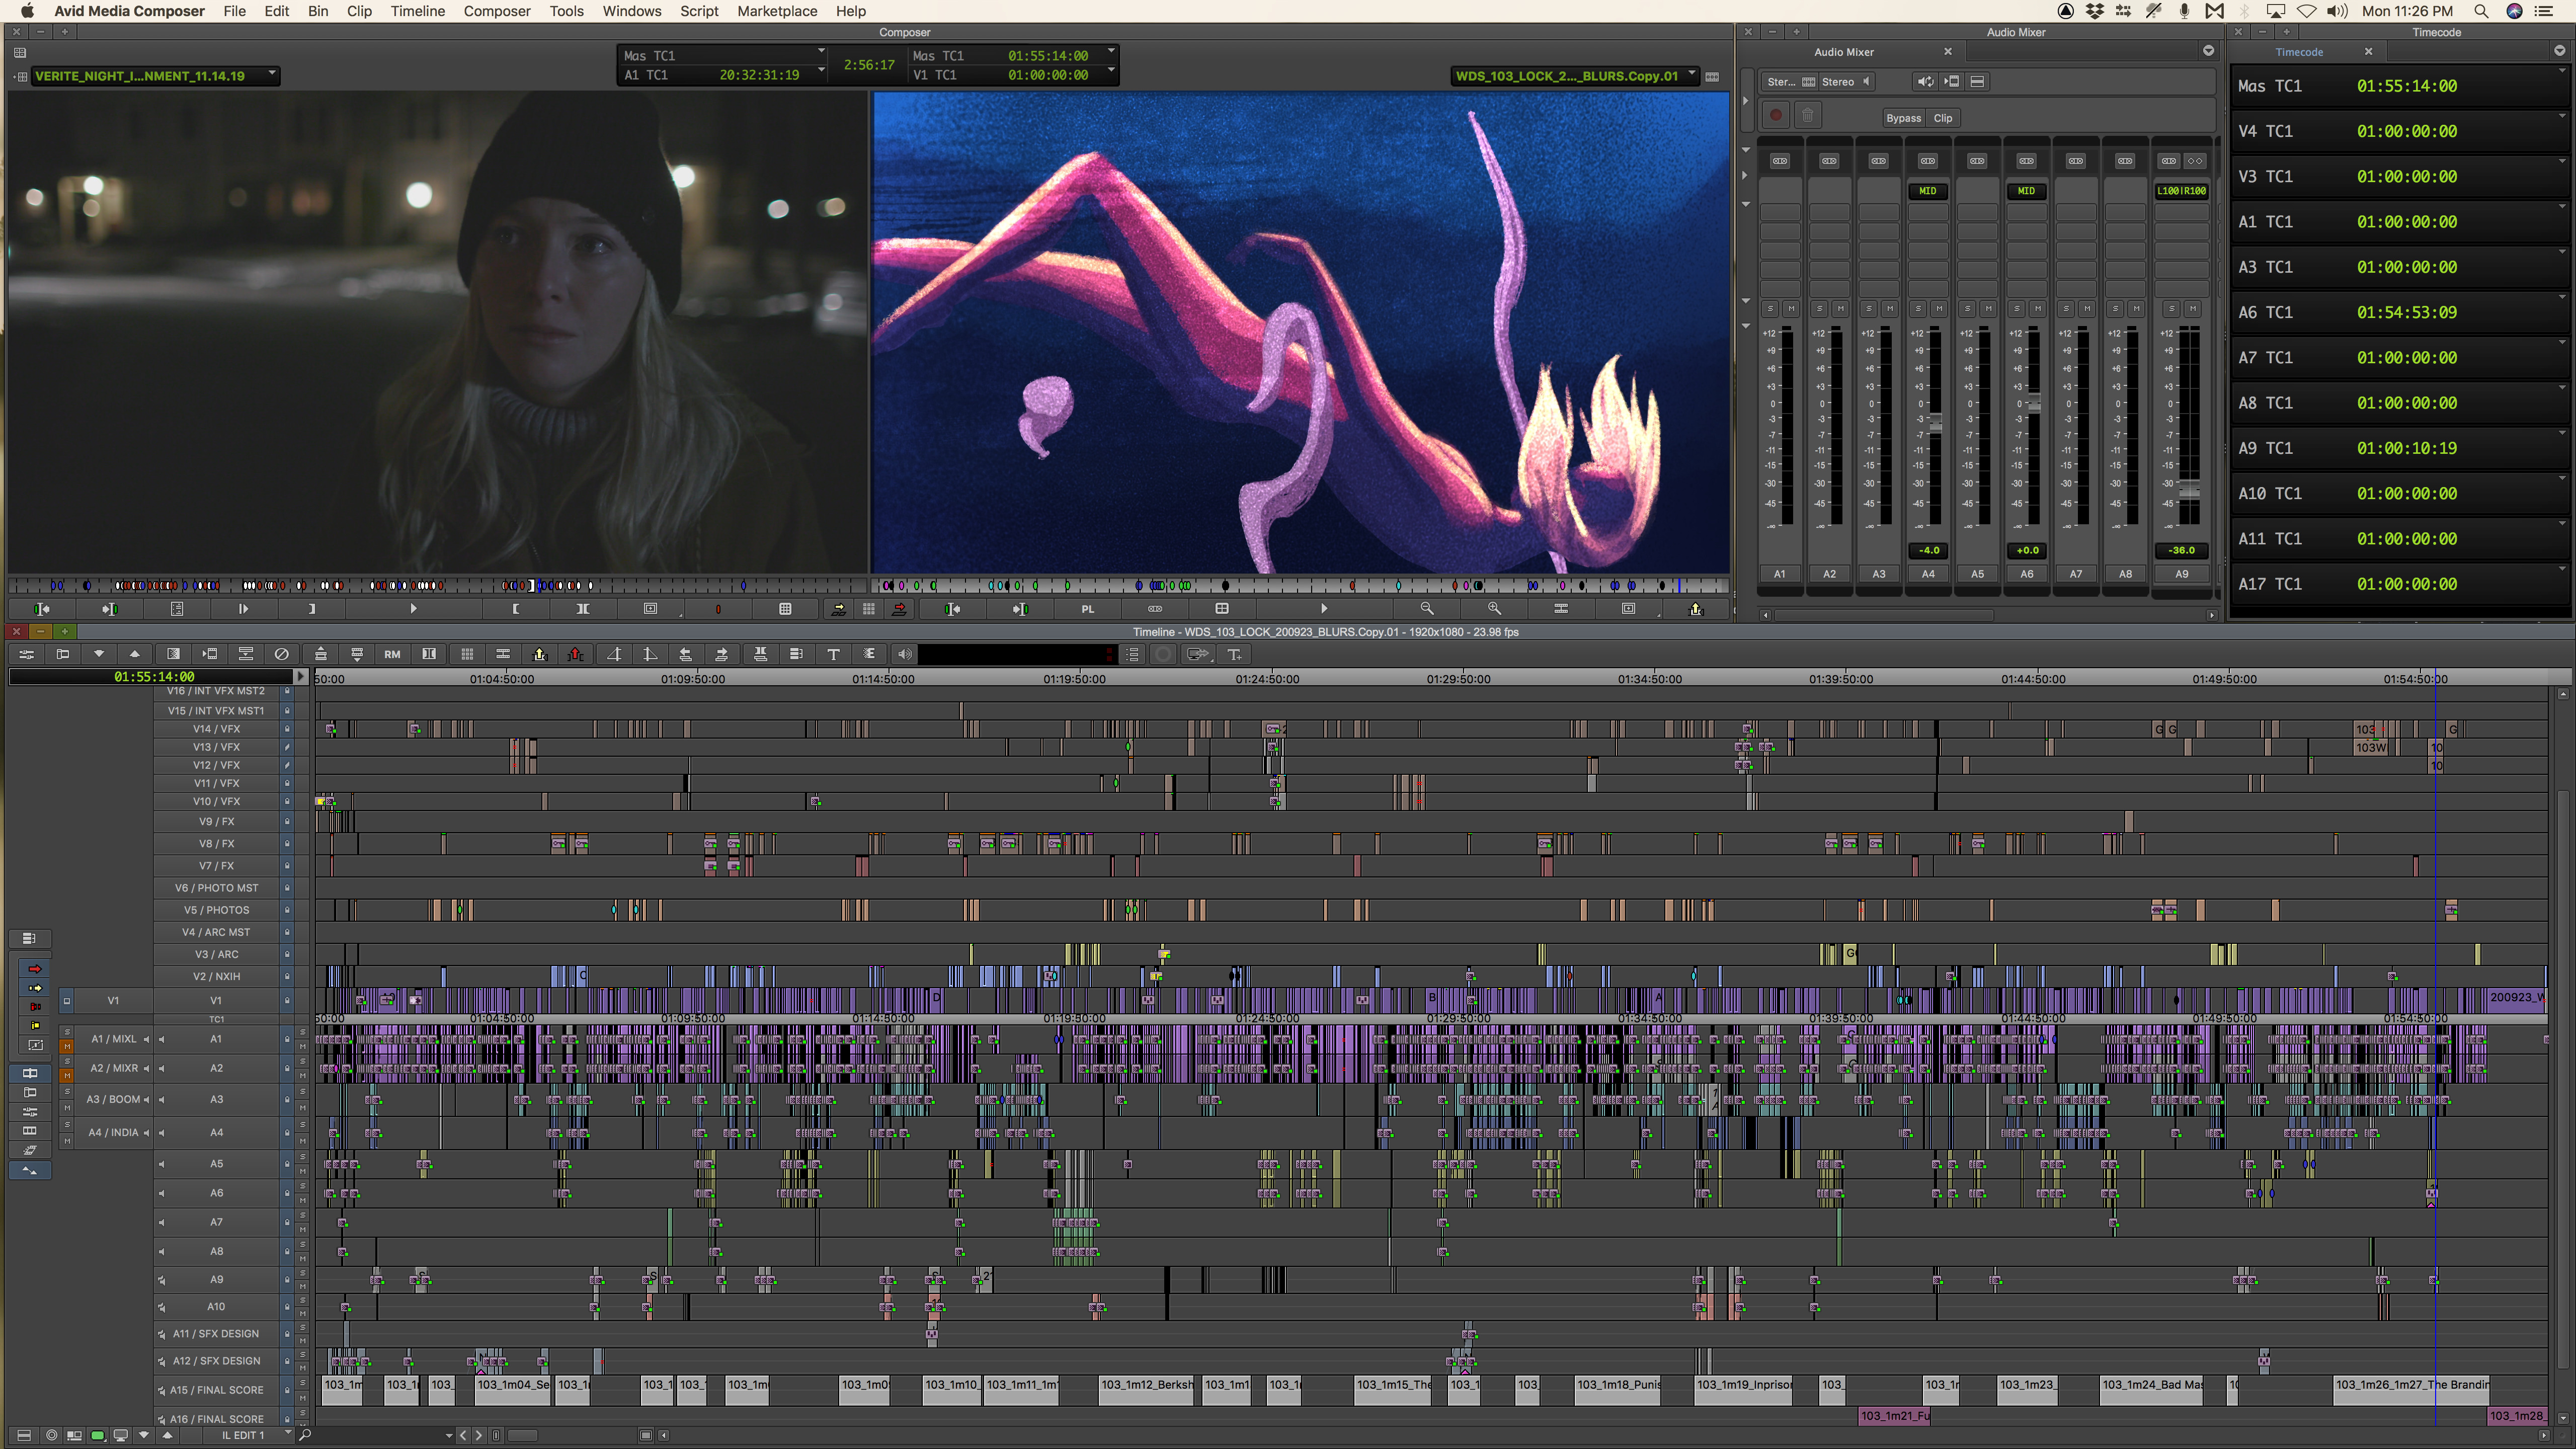The height and width of the screenshot is (1449, 2576).
Task: Toggle the Bypass button in Audio Mixer
Action: [1903, 118]
